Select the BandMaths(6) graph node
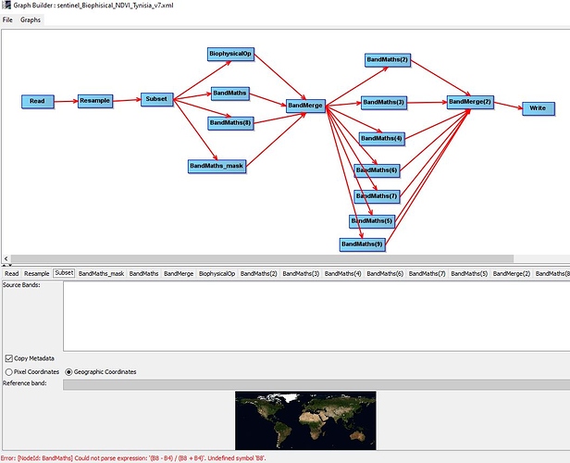 click(x=377, y=170)
